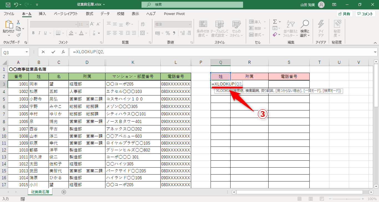
Task: Open テーブルとして書式設定 table format
Action: tap(219, 29)
